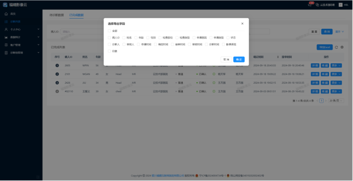The height and width of the screenshot is (181, 353).
Task: Select the 印象 checkbox in dialog
Action: pyautogui.click(x=109, y=51)
